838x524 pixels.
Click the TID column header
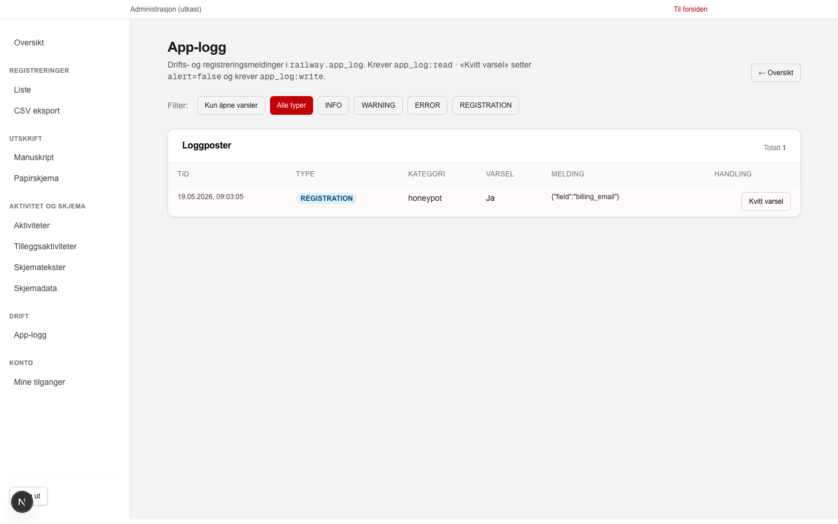183,174
